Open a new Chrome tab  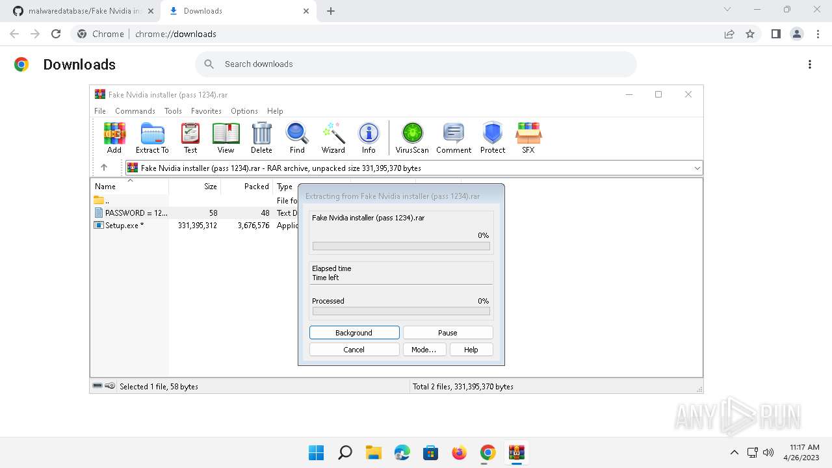[x=331, y=11]
